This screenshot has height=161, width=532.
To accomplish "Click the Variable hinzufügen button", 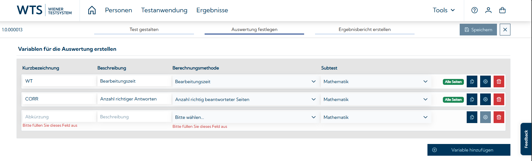I will click(x=469, y=150).
